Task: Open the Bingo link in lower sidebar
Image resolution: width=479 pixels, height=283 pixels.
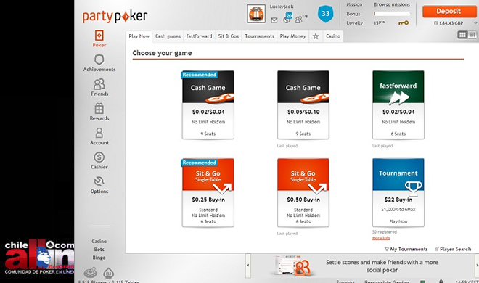Action: tap(99, 258)
